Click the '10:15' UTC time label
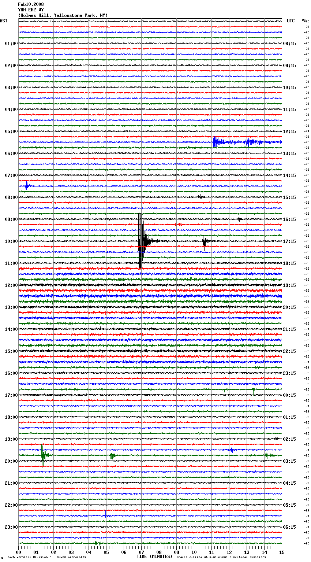311x562 pixels. tap(289, 88)
